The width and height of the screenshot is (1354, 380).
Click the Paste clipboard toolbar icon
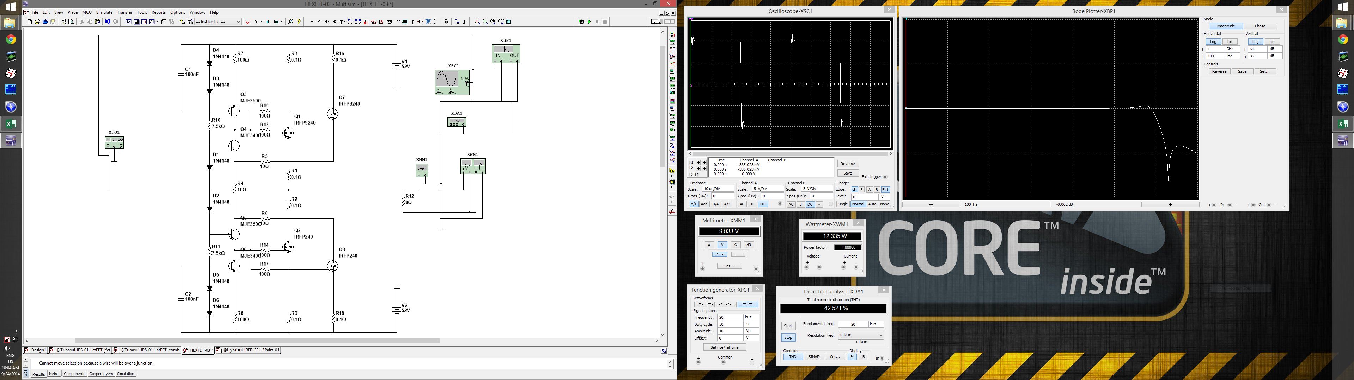[x=98, y=21]
